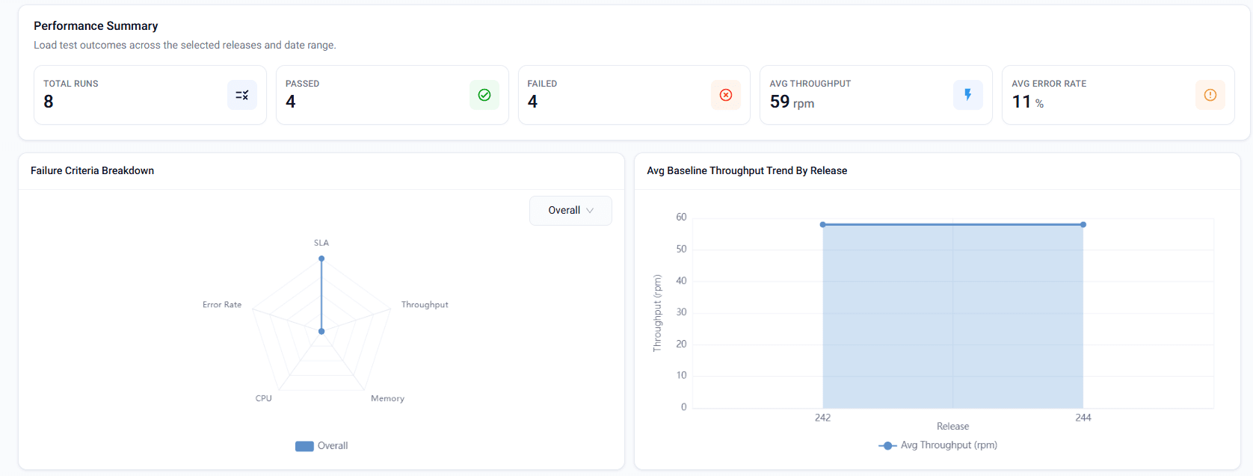Click the Error Rate axis label
The height and width of the screenshot is (476, 1253).
coord(222,305)
